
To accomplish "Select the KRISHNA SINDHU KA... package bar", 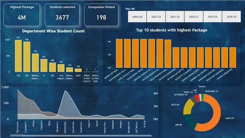I will tap(152, 53).
